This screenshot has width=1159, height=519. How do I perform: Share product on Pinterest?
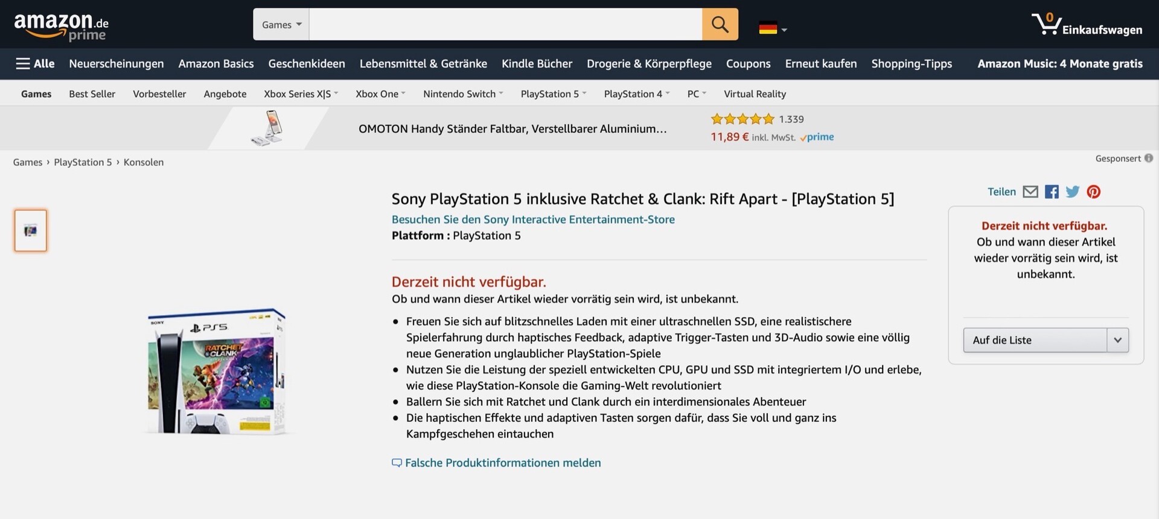pyautogui.click(x=1093, y=192)
